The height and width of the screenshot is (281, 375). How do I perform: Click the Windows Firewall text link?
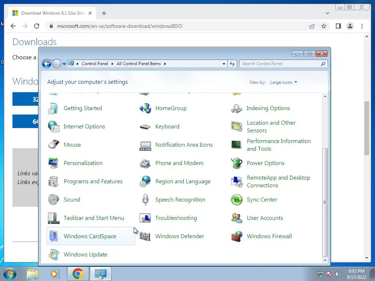(x=269, y=236)
